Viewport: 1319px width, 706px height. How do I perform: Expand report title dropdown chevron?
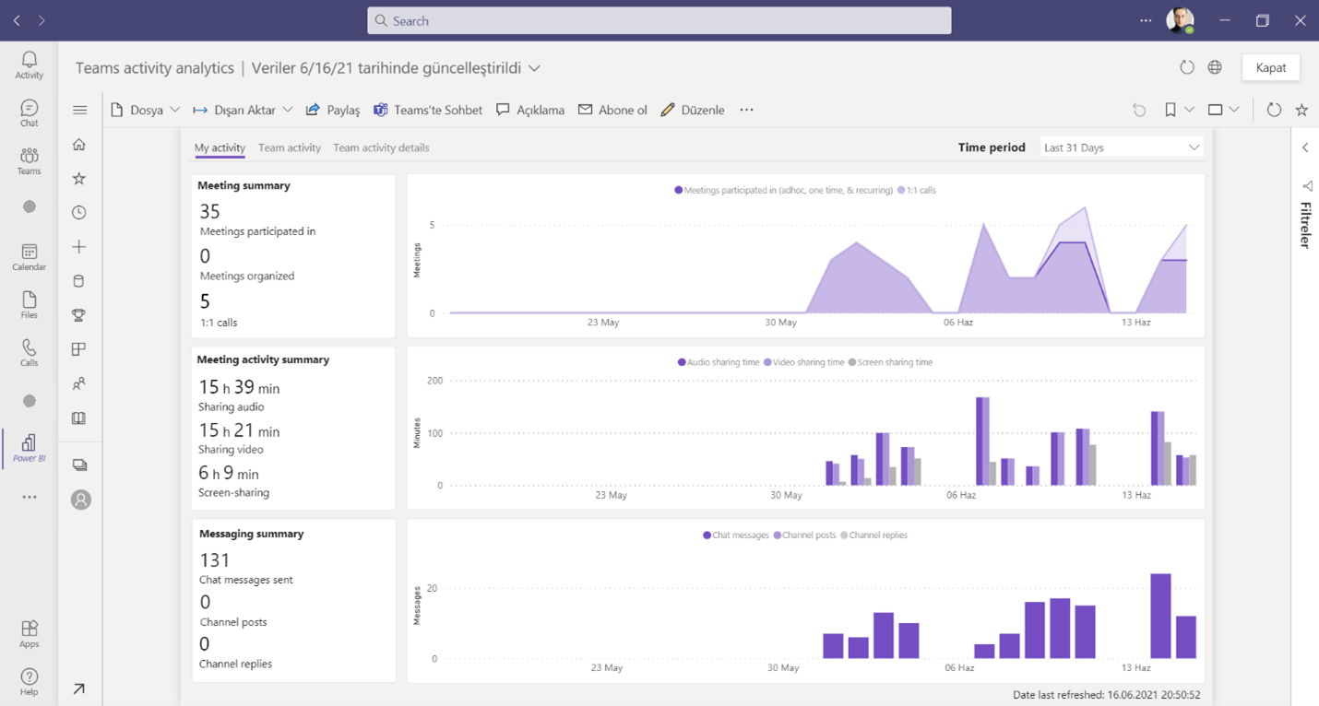click(x=534, y=68)
